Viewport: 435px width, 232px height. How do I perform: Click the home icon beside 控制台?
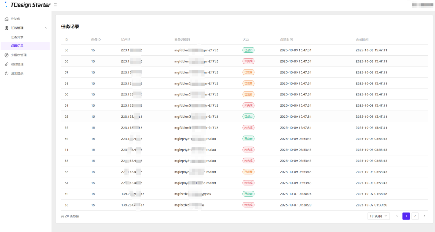(6, 19)
